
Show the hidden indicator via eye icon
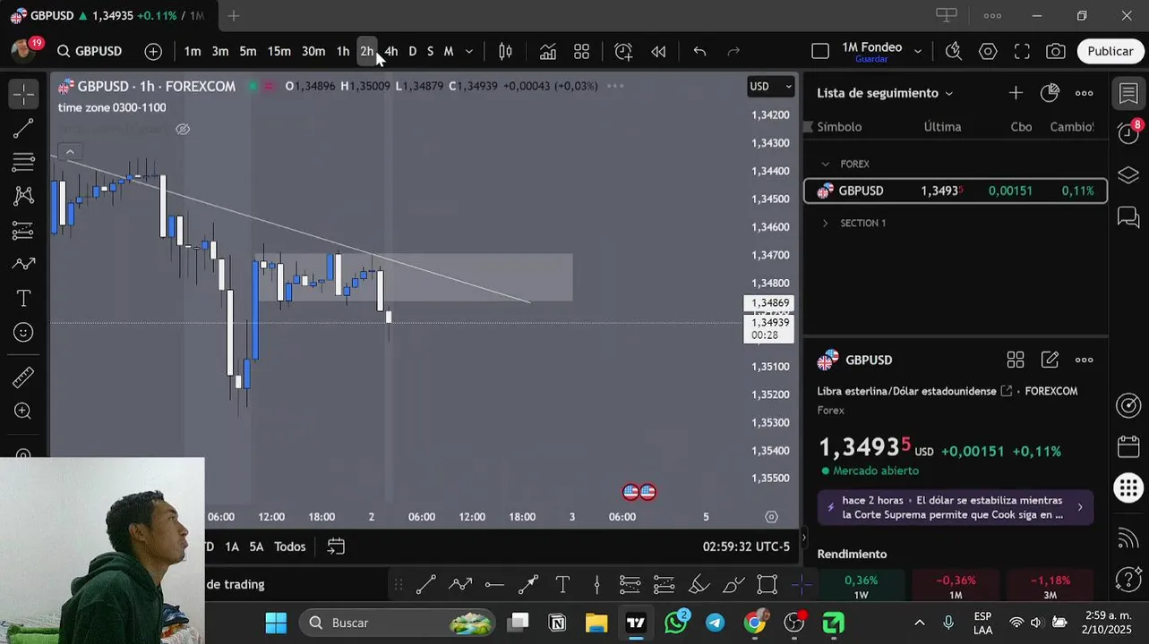pyautogui.click(x=183, y=130)
